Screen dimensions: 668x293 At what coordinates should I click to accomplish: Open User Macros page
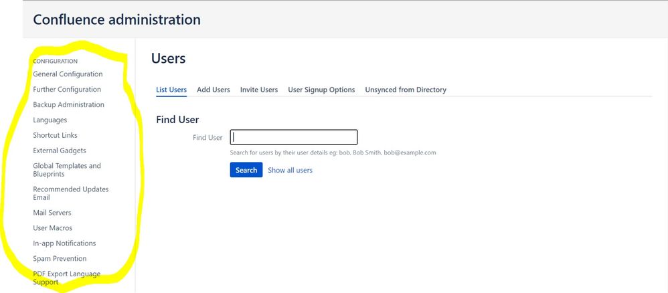tap(52, 228)
